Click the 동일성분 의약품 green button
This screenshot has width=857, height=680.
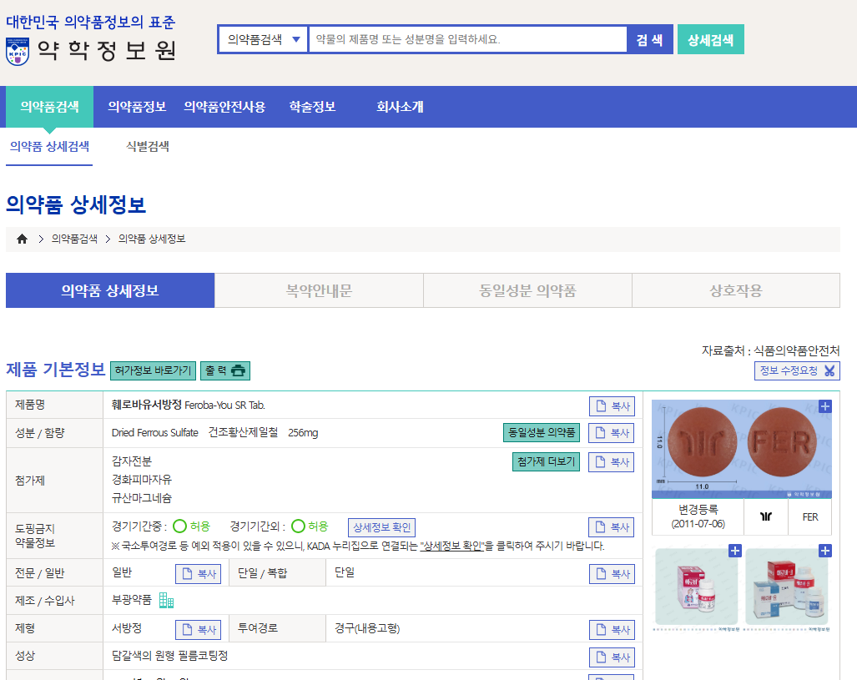(541, 432)
